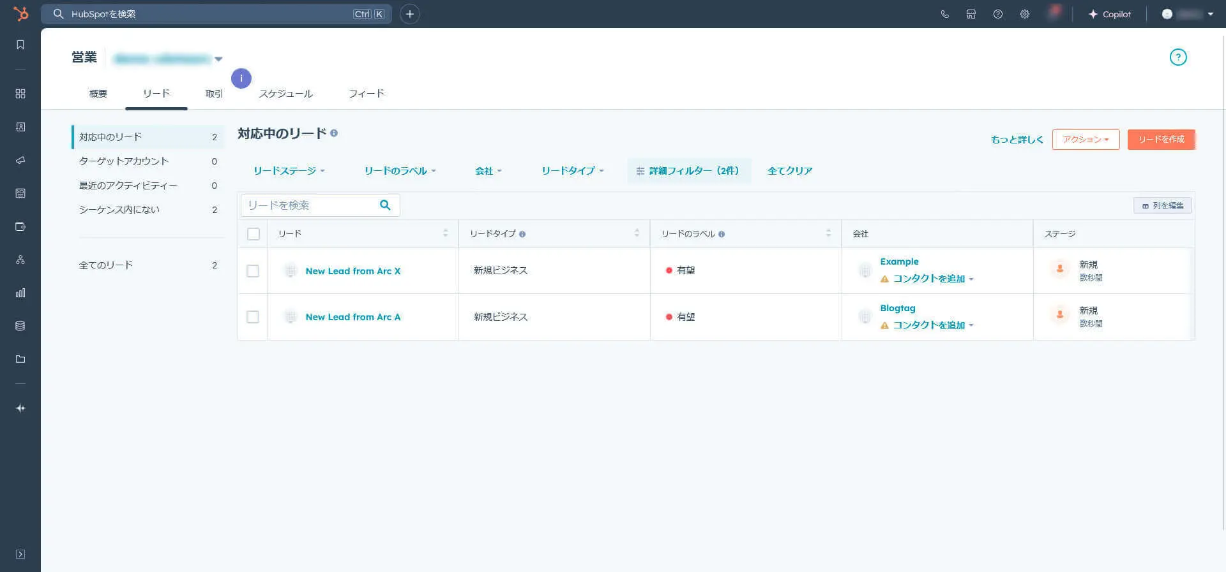Select シーケンス内にない in the left list

click(x=148, y=210)
